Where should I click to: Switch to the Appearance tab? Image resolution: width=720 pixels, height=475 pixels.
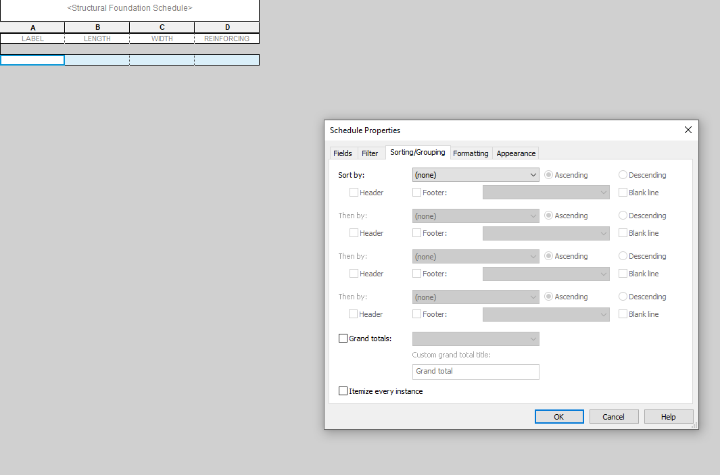(x=515, y=153)
